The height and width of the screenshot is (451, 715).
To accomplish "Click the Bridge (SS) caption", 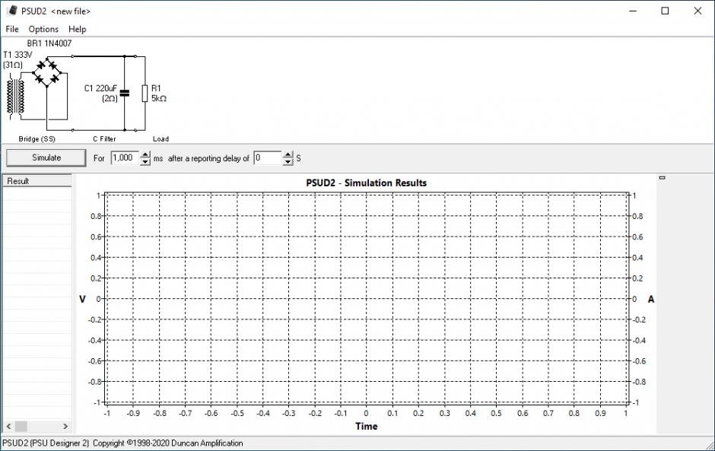I will coord(37,138).
